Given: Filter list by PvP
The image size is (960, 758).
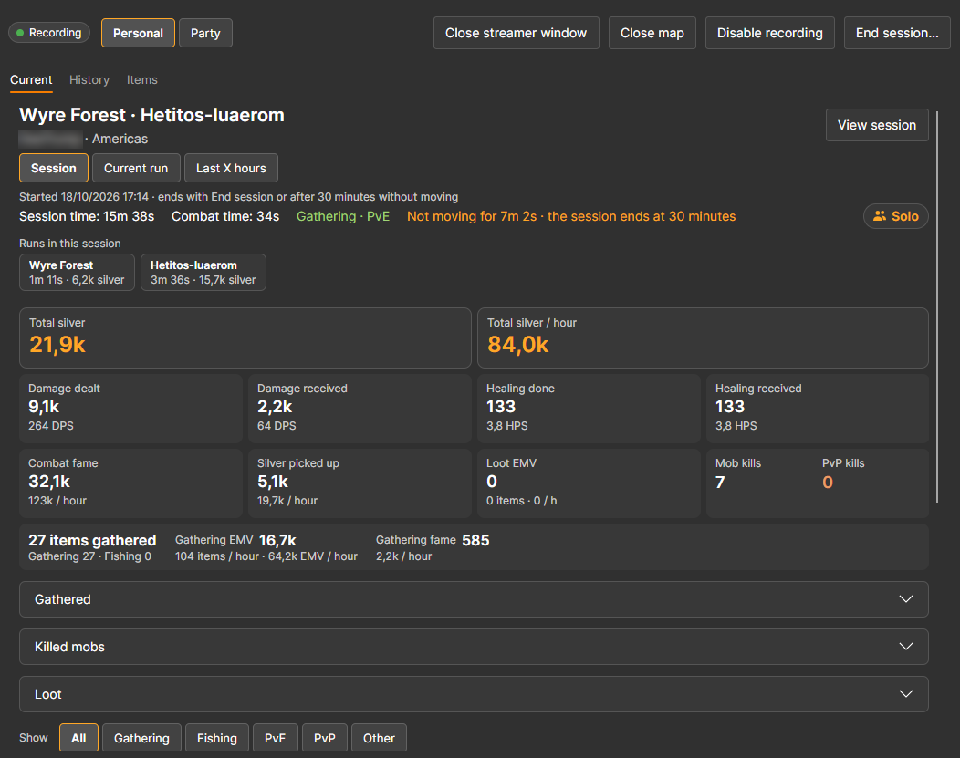Looking at the screenshot, I should 325,738.
